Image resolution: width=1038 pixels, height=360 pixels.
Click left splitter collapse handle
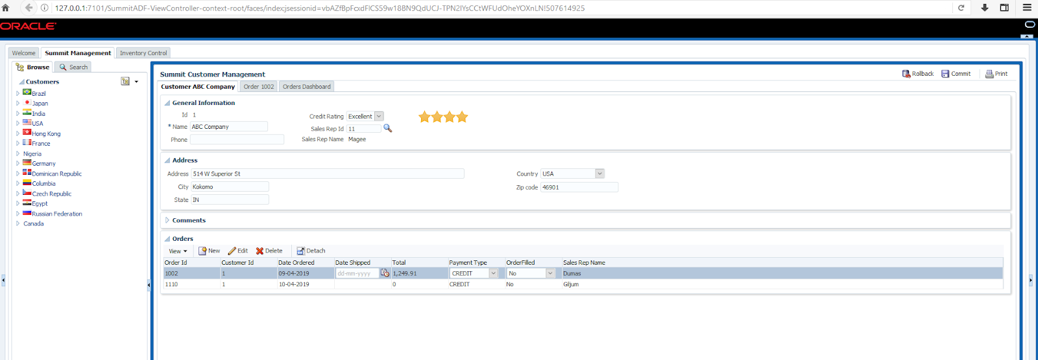click(x=3, y=280)
